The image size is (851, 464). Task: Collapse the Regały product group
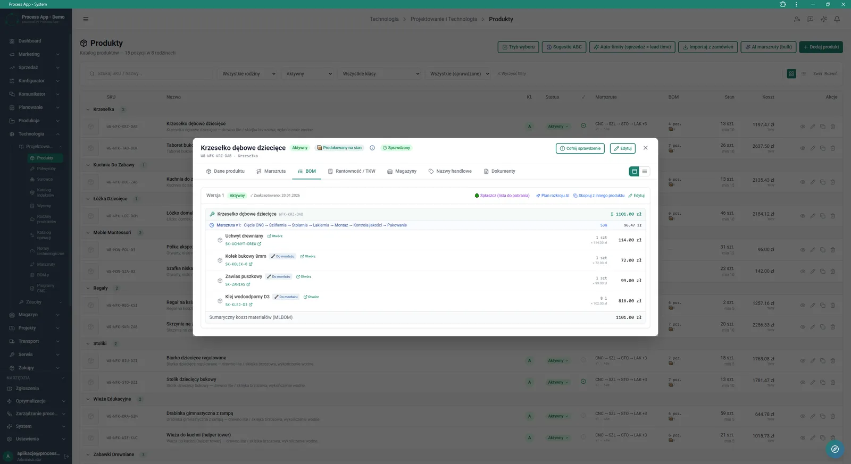coord(88,288)
